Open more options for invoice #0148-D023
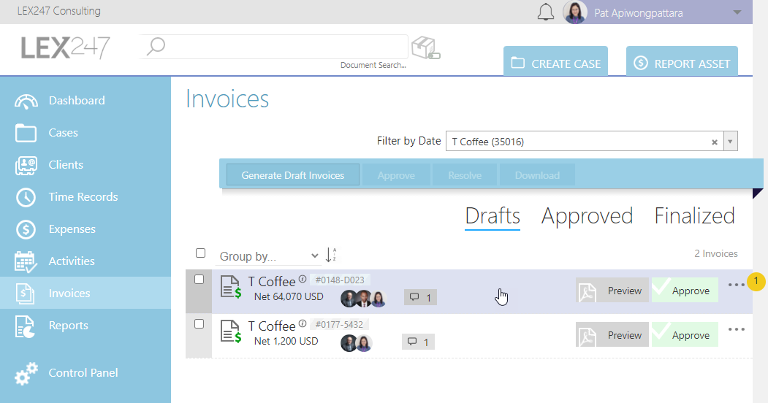 [736, 285]
